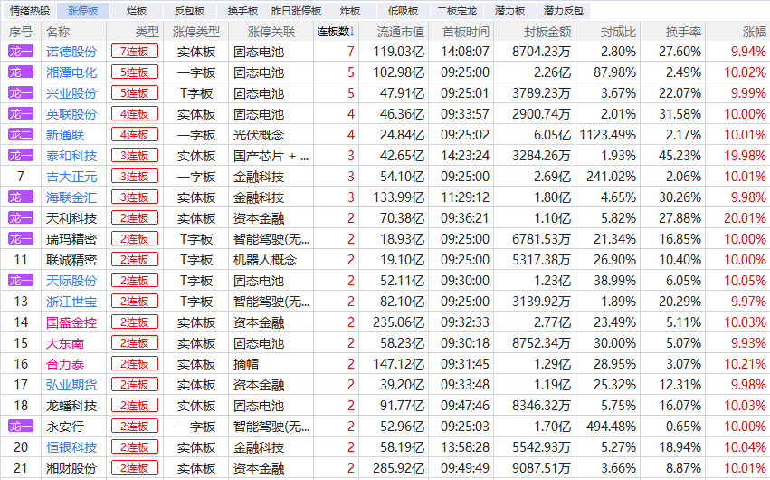The height and width of the screenshot is (480, 770).
Task: Select the 联诚精密 row name
Action: click(71, 260)
